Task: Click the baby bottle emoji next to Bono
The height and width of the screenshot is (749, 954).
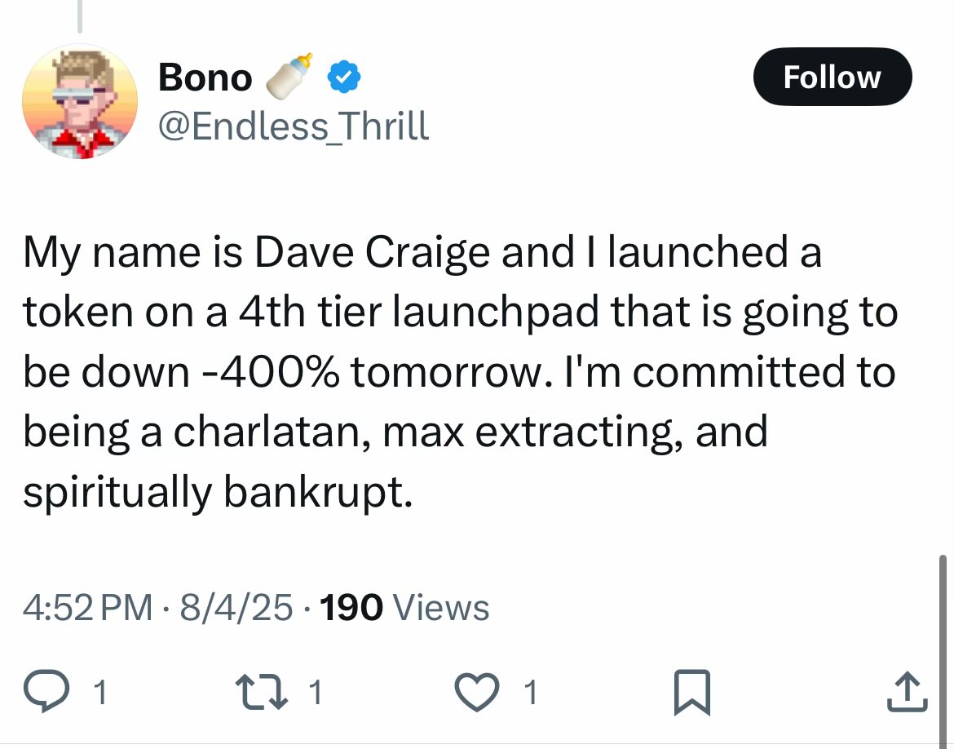Action: 289,76
